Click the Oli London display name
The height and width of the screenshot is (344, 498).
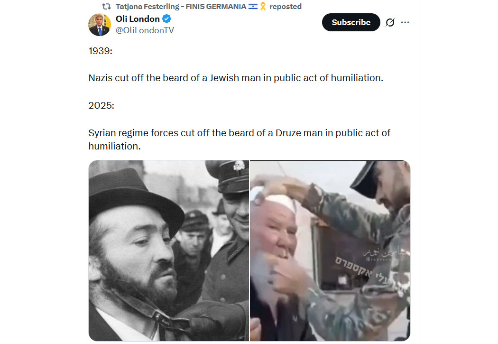[138, 19]
